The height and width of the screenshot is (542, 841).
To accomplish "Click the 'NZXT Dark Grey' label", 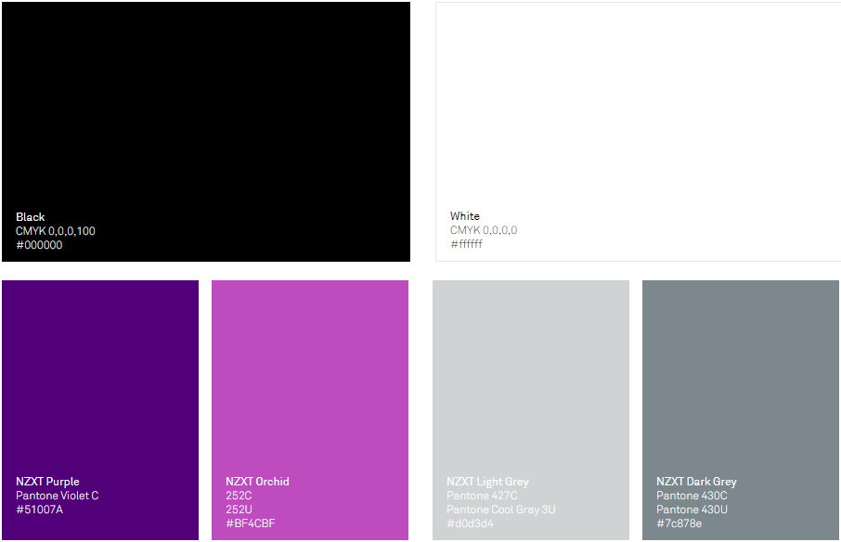I will pyautogui.click(x=697, y=482).
